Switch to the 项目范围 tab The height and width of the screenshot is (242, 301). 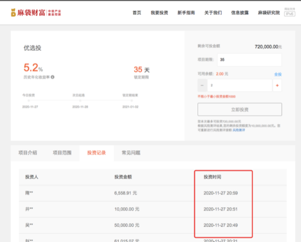click(x=62, y=153)
